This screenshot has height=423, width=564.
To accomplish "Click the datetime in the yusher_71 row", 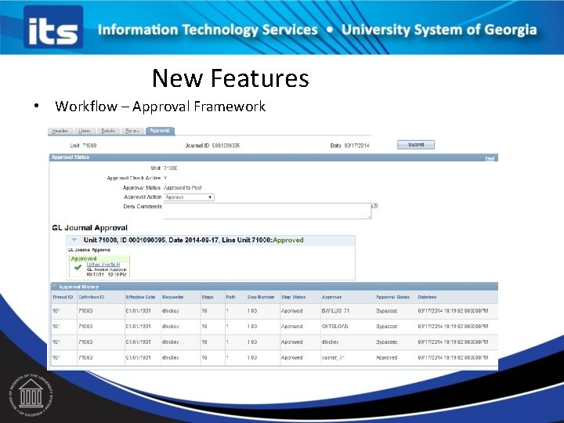I will 453,358.
